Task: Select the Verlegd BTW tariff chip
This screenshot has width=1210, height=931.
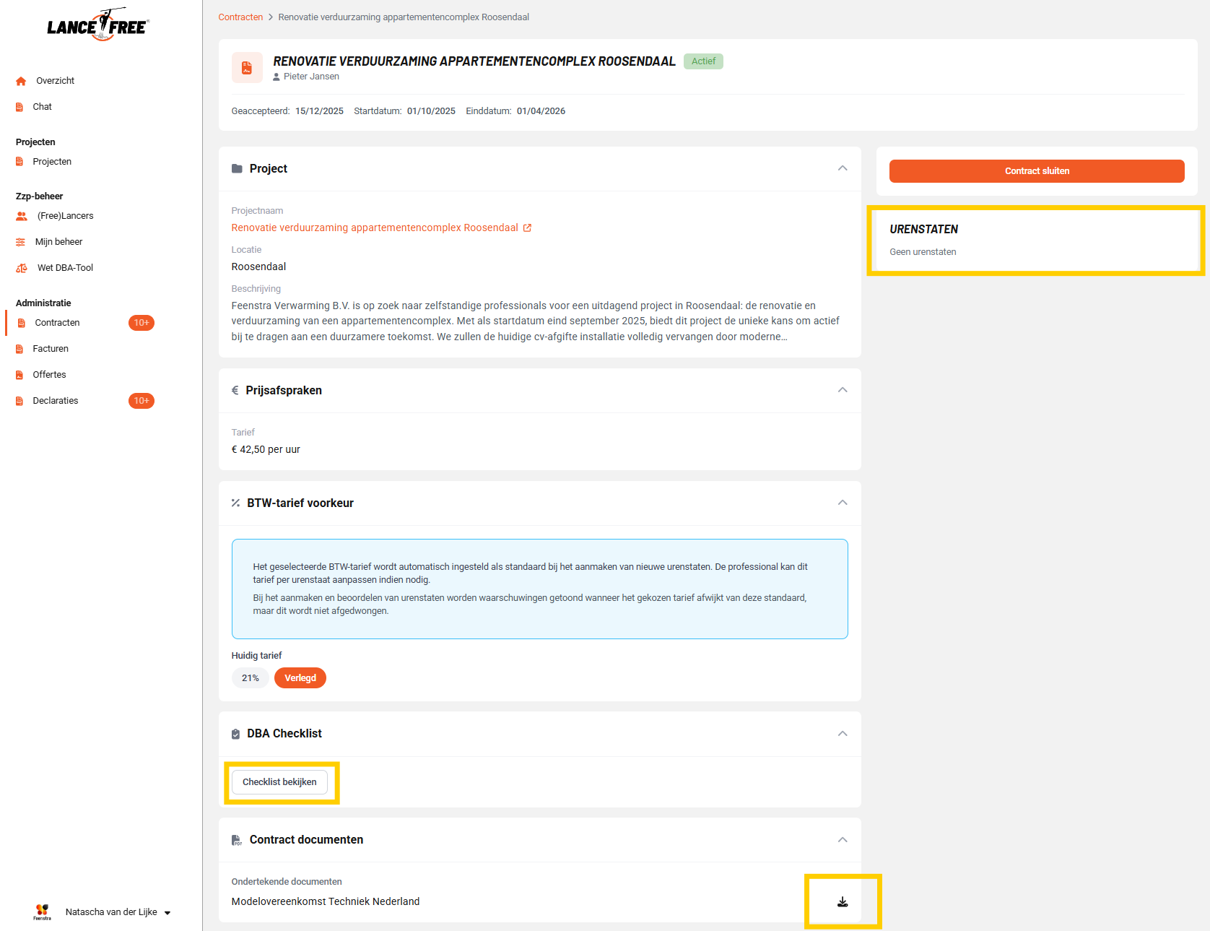Action: pos(300,678)
